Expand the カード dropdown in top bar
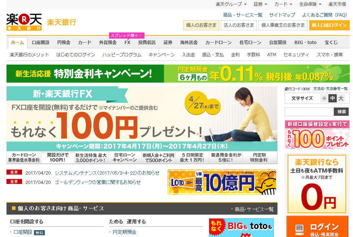Viewport: 353px width, 237px height. pos(283,4)
